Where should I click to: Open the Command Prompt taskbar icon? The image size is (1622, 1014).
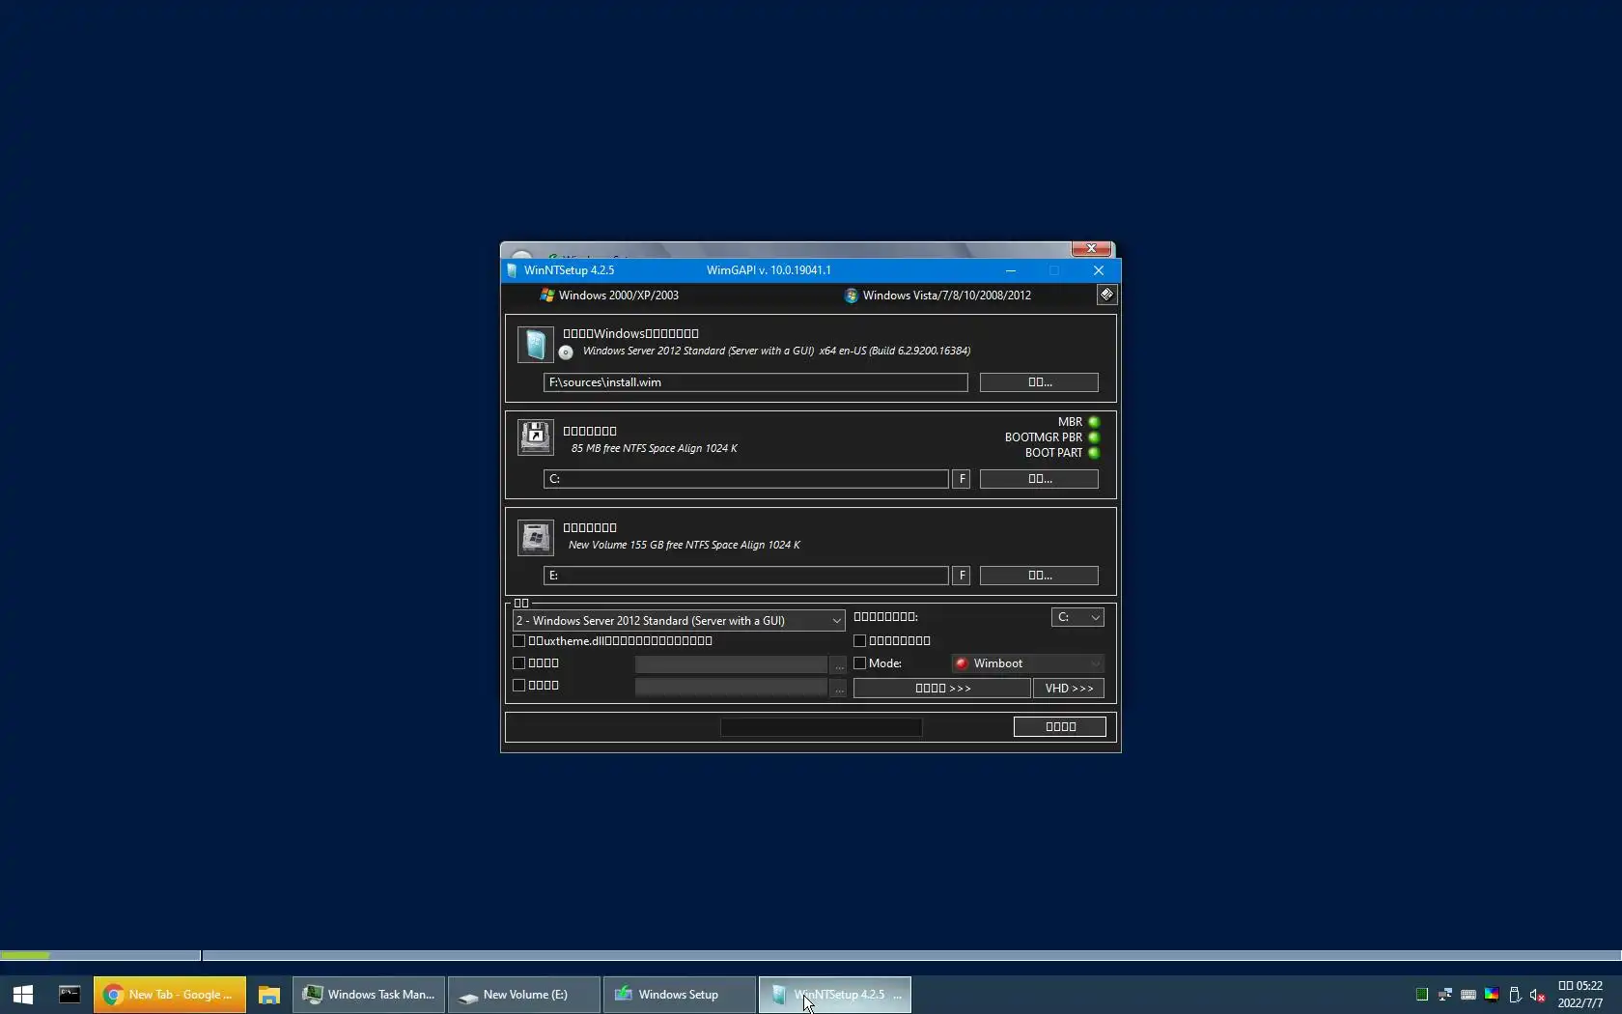[x=70, y=995]
